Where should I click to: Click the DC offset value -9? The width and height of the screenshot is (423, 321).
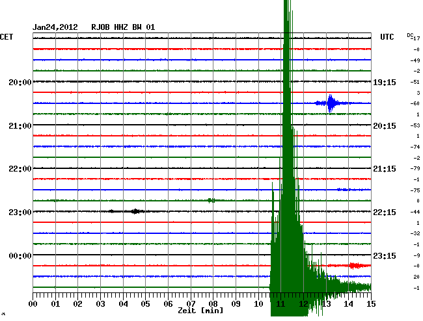pos(416,255)
